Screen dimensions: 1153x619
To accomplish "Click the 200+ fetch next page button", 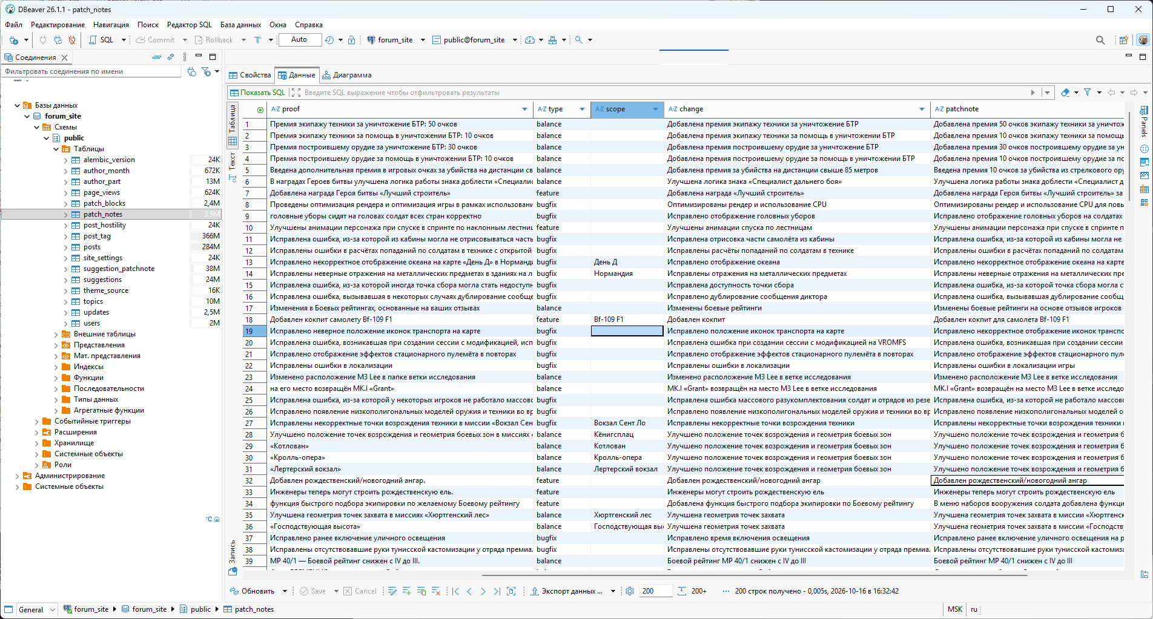I will pos(692,591).
